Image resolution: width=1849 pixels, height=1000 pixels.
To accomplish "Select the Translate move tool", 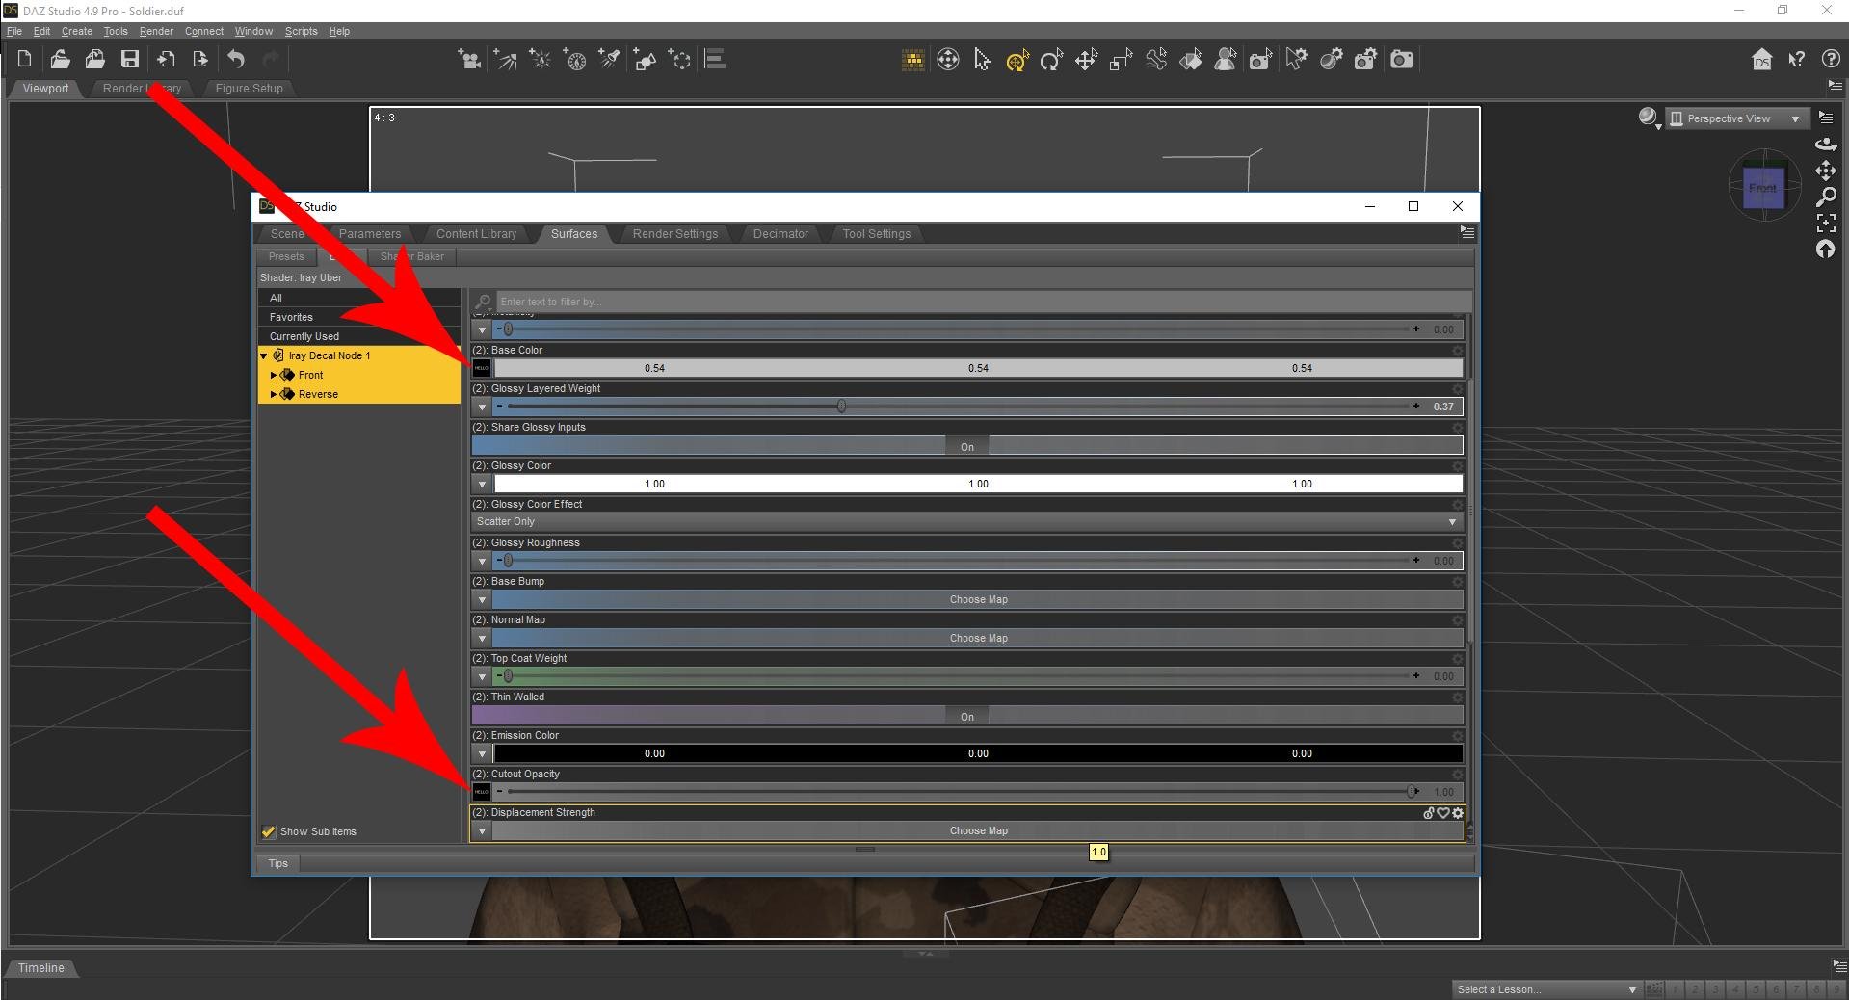I will pos(1086,60).
